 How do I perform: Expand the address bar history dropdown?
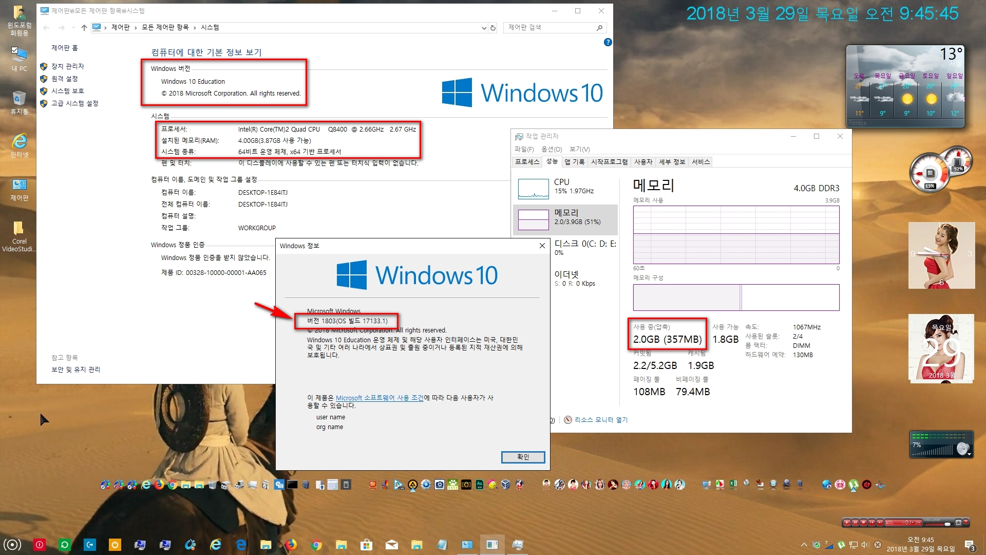point(484,28)
